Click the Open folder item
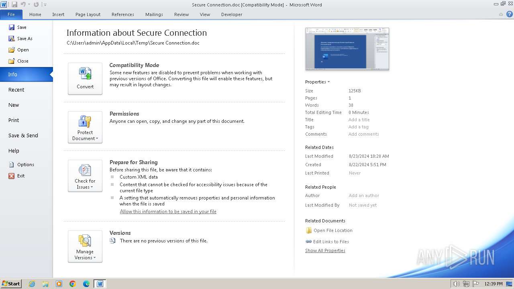 pyautogui.click(x=18, y=50)
